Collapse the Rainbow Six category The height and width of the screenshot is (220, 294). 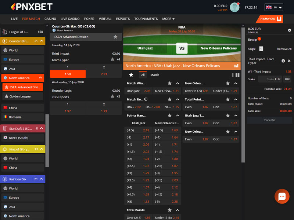coord(42,179)
